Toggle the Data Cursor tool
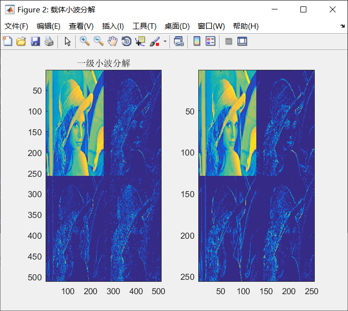Viewport: 348px width, 311px height. [140, 42]
